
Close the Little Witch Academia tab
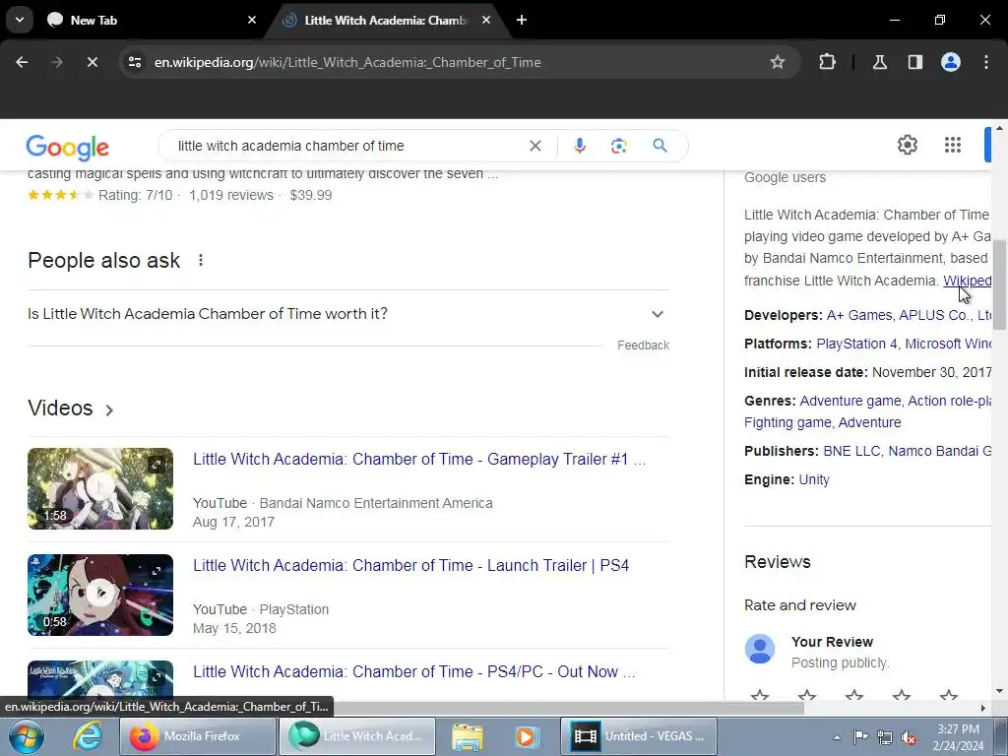486,20
